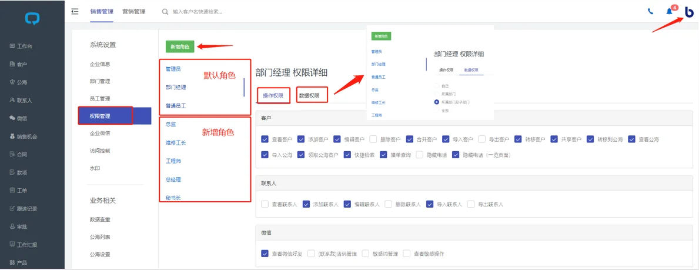Open 工单 in the dark sidebar
This screenshot has height=270, width=699.
pyautogui.click(x=18, y=191)
